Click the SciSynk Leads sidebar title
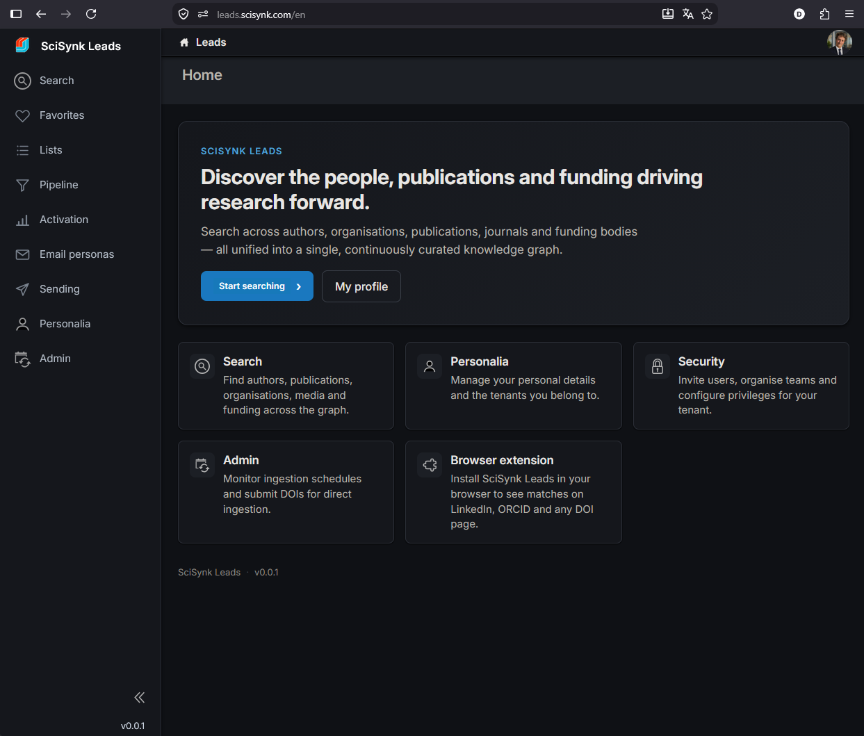The width and height of the screenshot is (864, 736). pos(81,46)
